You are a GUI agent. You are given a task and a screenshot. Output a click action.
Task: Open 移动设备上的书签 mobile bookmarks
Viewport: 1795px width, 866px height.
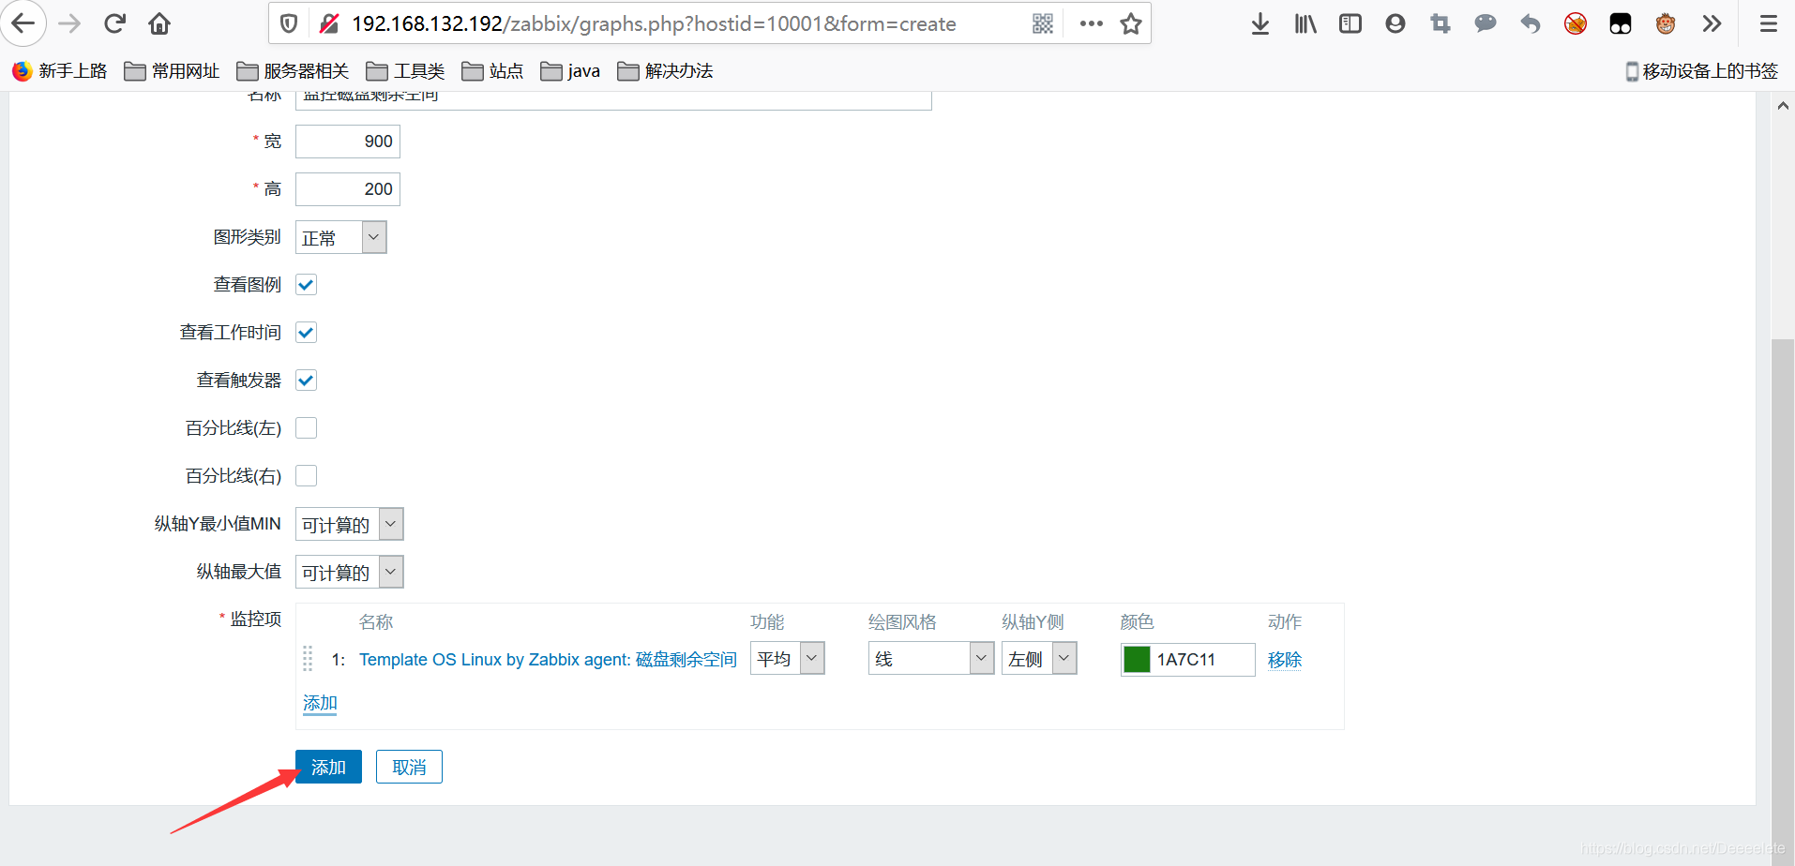pos(1701,71)
